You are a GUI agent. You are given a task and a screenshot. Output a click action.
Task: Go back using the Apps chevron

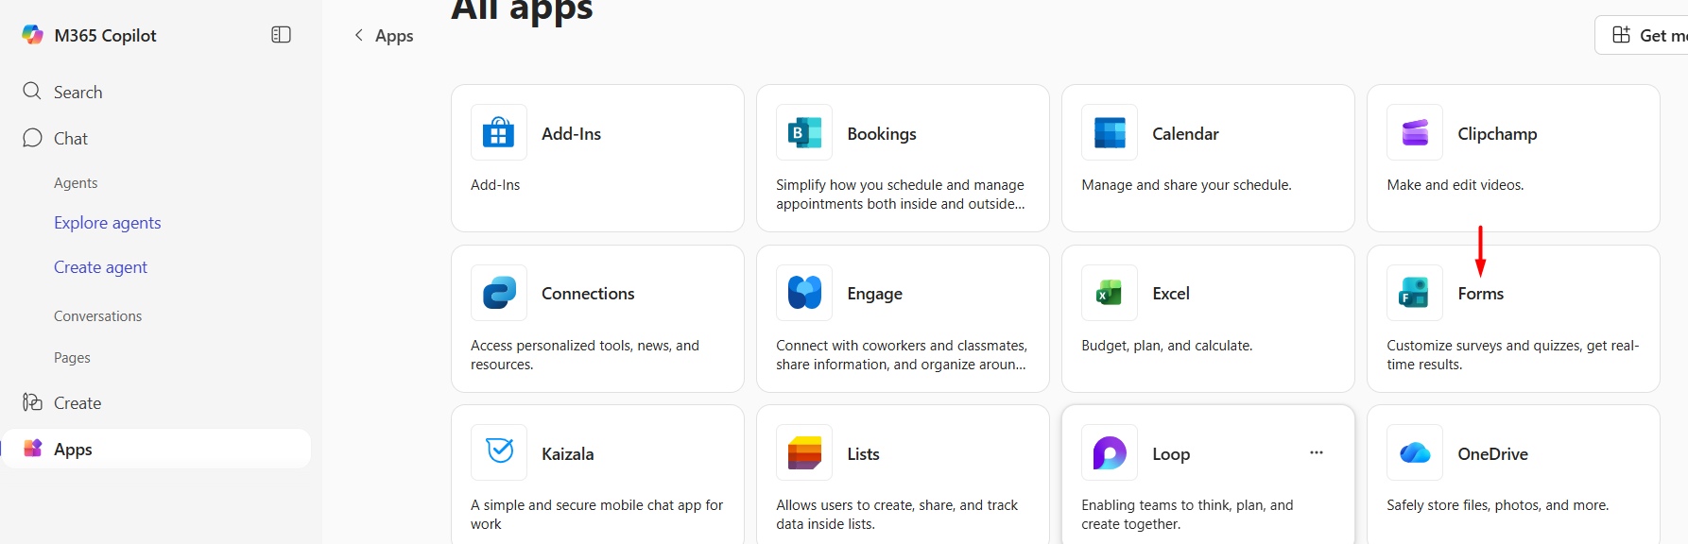pos(359,35)
